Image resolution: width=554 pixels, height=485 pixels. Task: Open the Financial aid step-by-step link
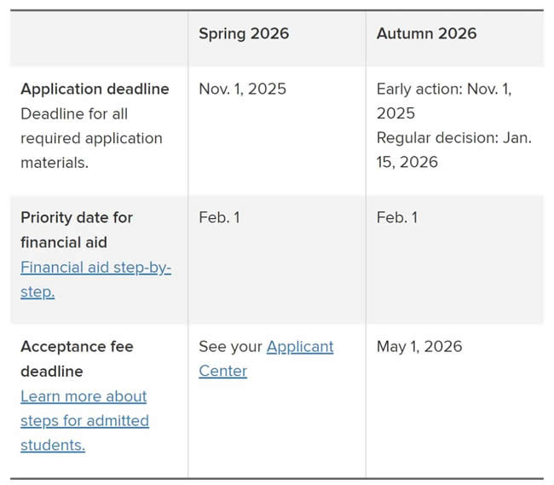(95, 280)
